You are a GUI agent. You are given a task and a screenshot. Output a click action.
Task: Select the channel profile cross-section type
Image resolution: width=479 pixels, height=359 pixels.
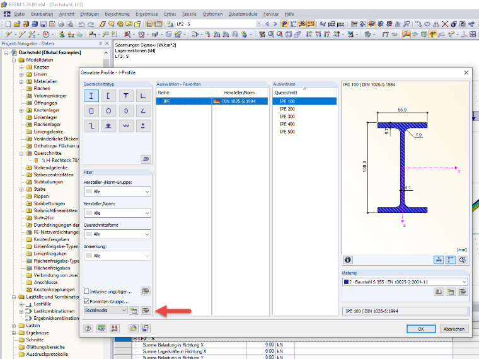pos(108,96)
